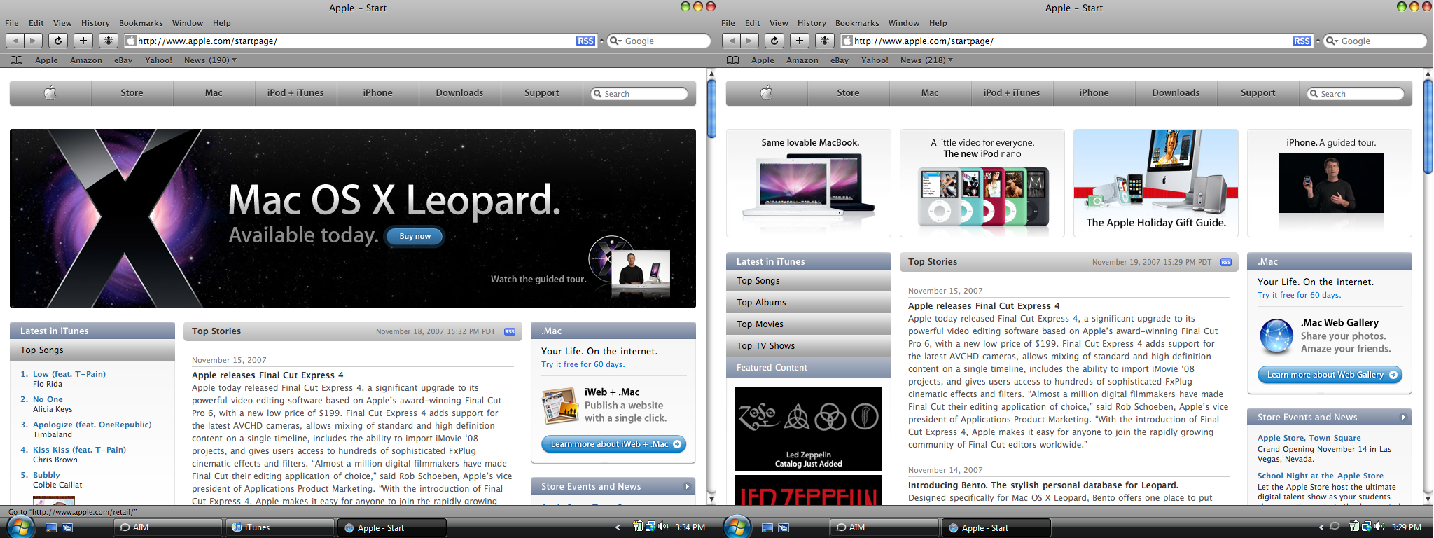Select the Downloads tab in left window's Apple nav

[x=459, y=92]
